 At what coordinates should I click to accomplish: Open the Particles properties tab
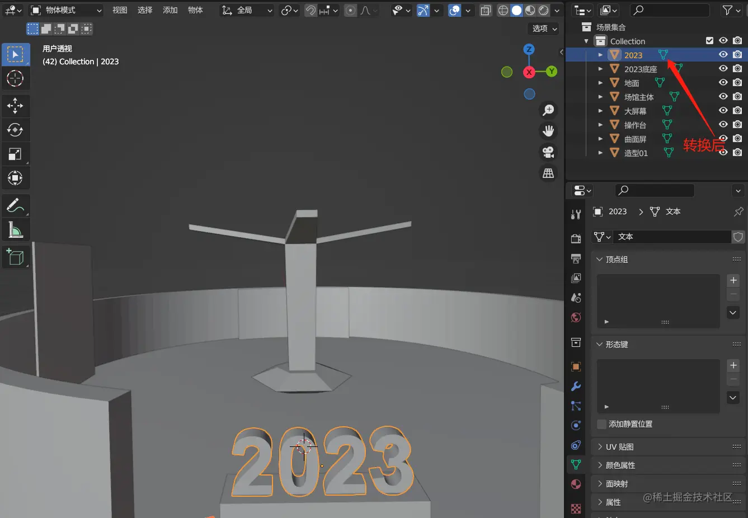pyautogui.click(x=576, y=406)
